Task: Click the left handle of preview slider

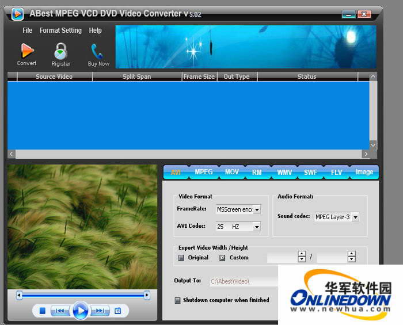Action: (x=19, y=295)
